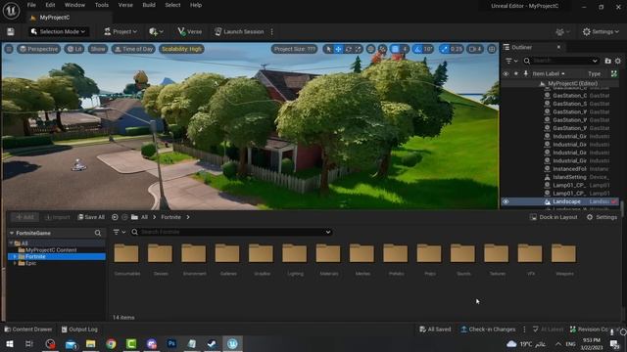The height and width of the screenshot is (352, 627).
Task: Open the Project dropdown in toolbar
Action: [121, 31]
